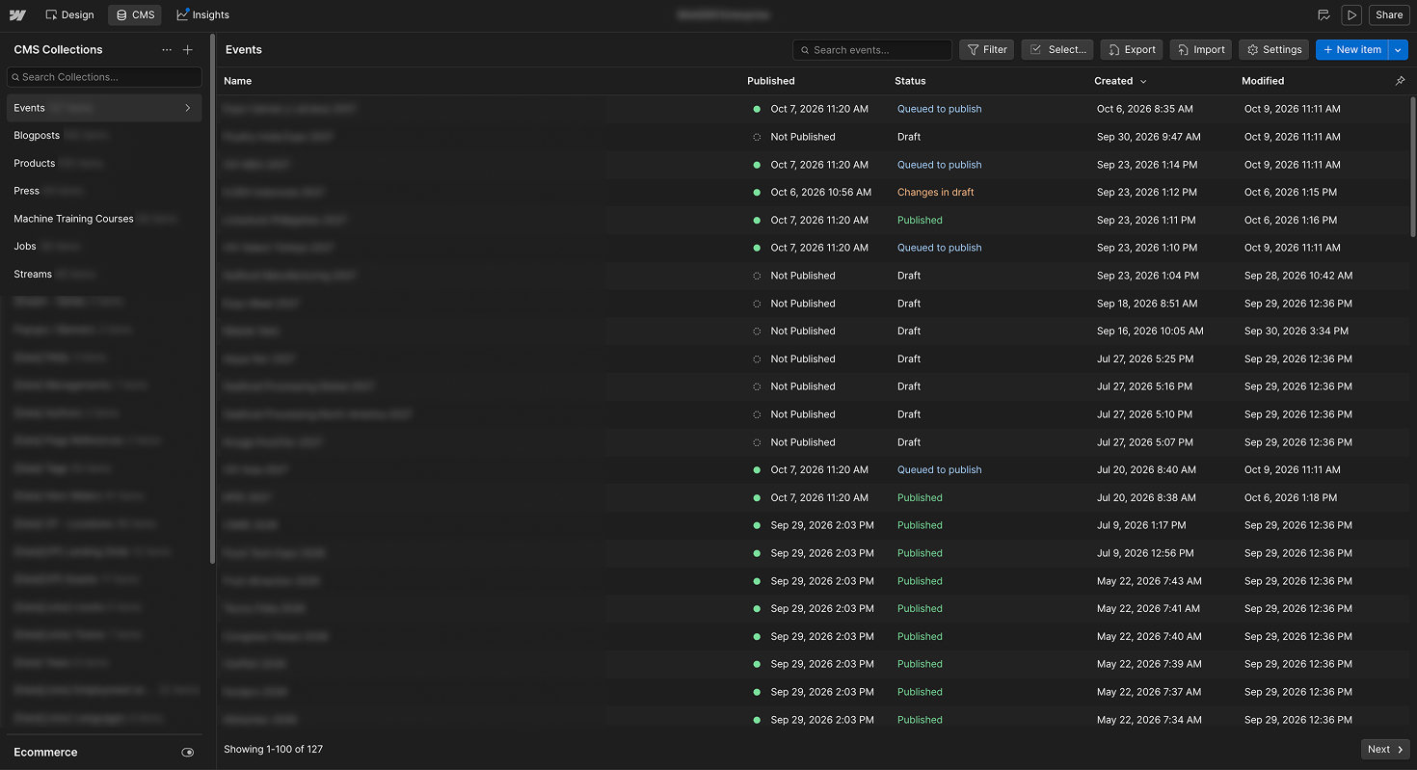Toggle the Ecommerce switch
Image resolution: width=1417 pixels, height=770 pixels.
[x=188, y=753]
